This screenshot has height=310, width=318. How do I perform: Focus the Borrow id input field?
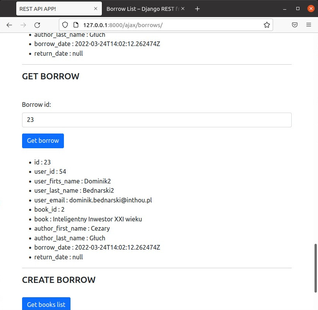(156, 120)
